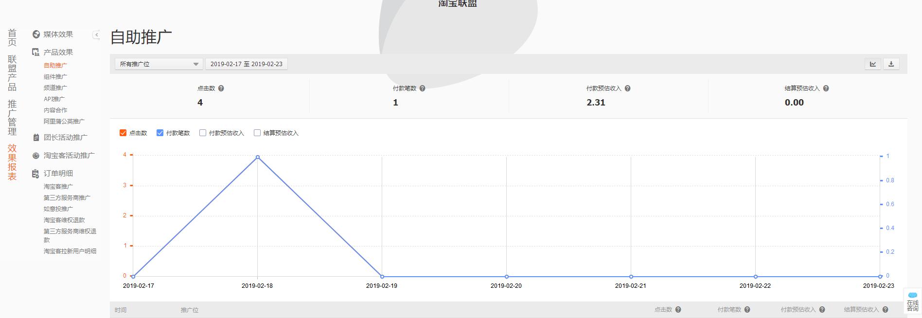The image size is (922, 318).
Task: Go to 联盟产品 in main navigation
Action: (12, 73)
